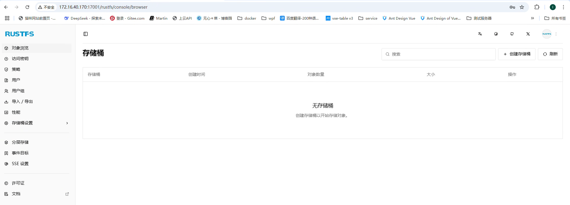Open the 登录 - Gitee.com bookmark
The image size is (570, 205).
127,18
